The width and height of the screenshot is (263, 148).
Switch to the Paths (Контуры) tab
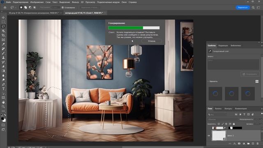(x=228, y=109)
